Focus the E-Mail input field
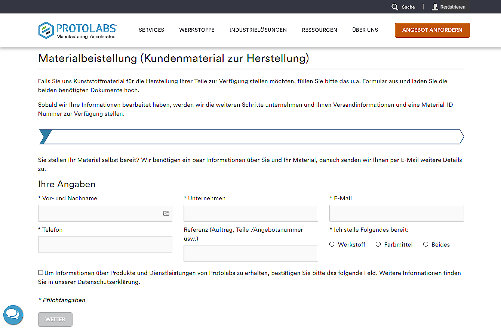 [x=397, y=213]
